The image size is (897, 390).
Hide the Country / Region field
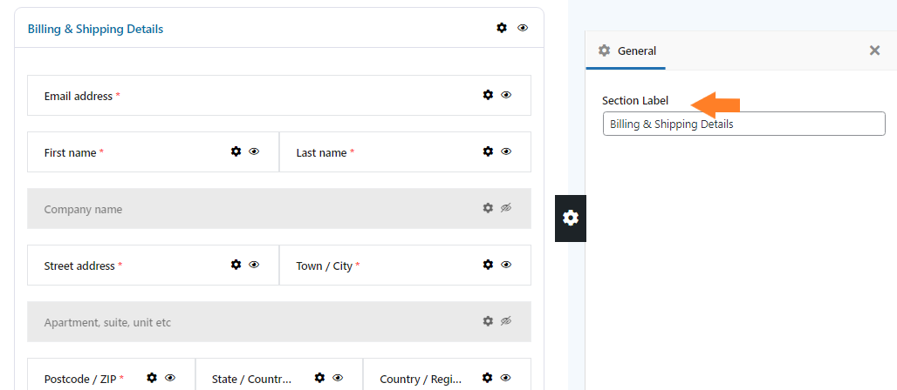tap(505, 378)
